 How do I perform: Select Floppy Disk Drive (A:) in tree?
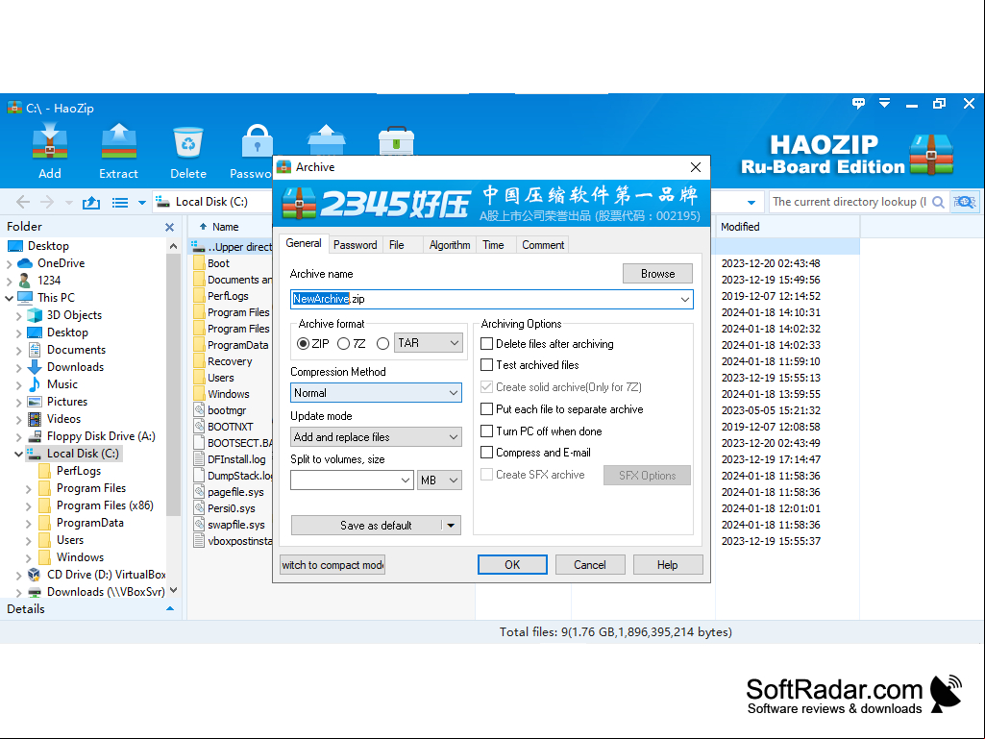(x=101, y=436)
